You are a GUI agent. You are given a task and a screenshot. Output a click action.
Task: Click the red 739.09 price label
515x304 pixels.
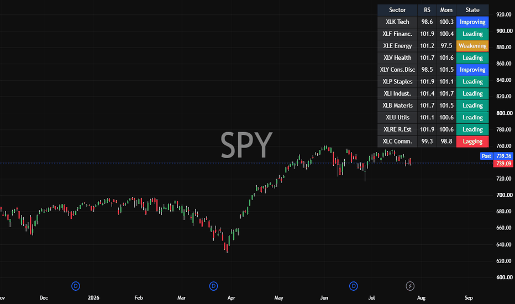point(503,164)
